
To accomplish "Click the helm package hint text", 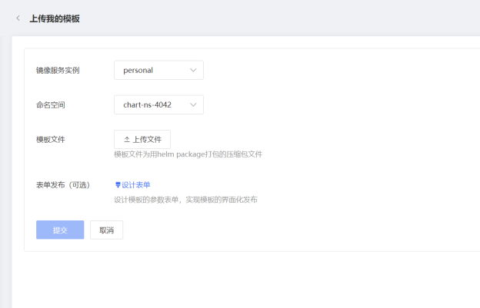I will [x=188, y=154].
